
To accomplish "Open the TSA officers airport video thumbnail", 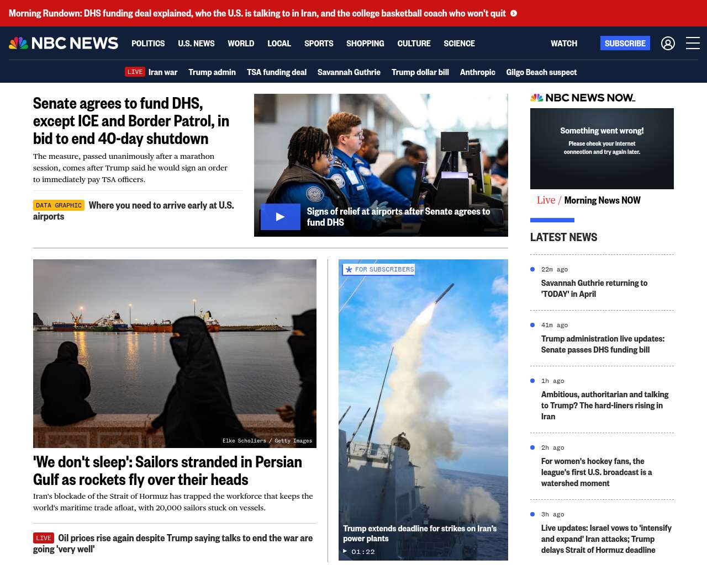I will click(381, 165).
